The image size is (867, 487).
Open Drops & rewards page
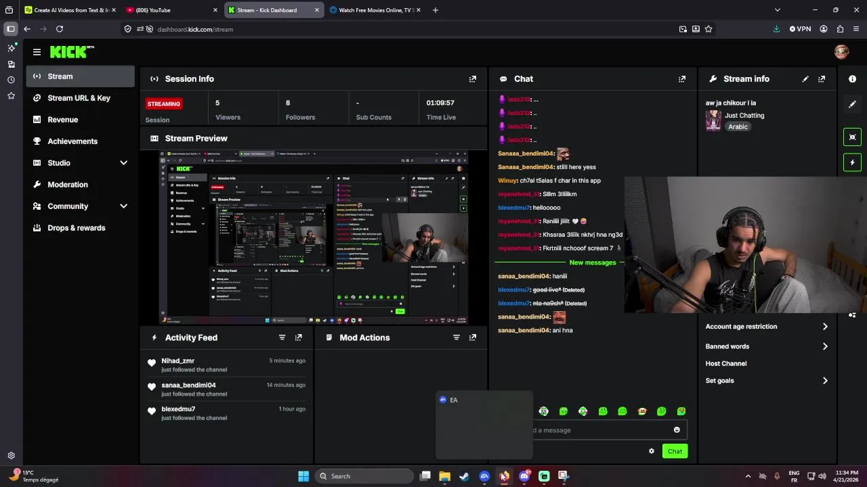(x=81, y=228)
